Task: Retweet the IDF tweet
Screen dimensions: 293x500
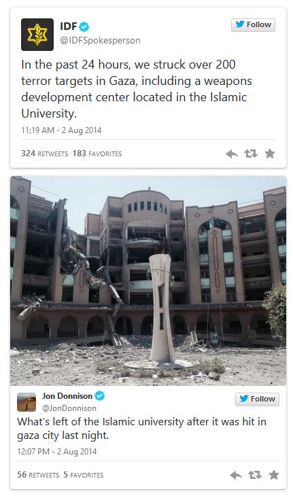Action: click(x=251, y=154)
